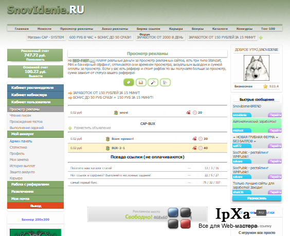Image resolution: width=290 pixels, height=236 pixels.
Task: Click the site icon next to BUX-2-1
Action: tap(107, 148)
